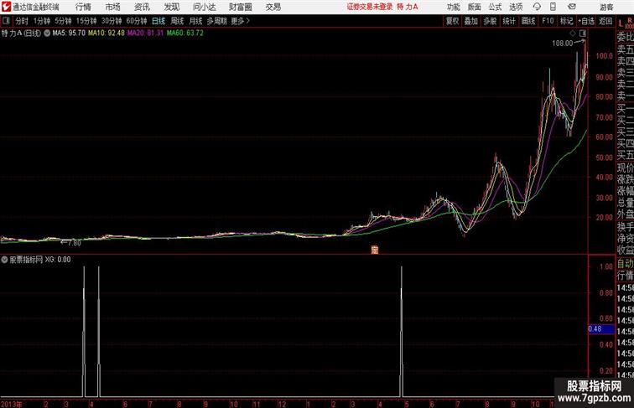Click the orange announcement marker on chart
Image resolution: width=634 pixels, height=408 pixels.
(x=374, y=250)
